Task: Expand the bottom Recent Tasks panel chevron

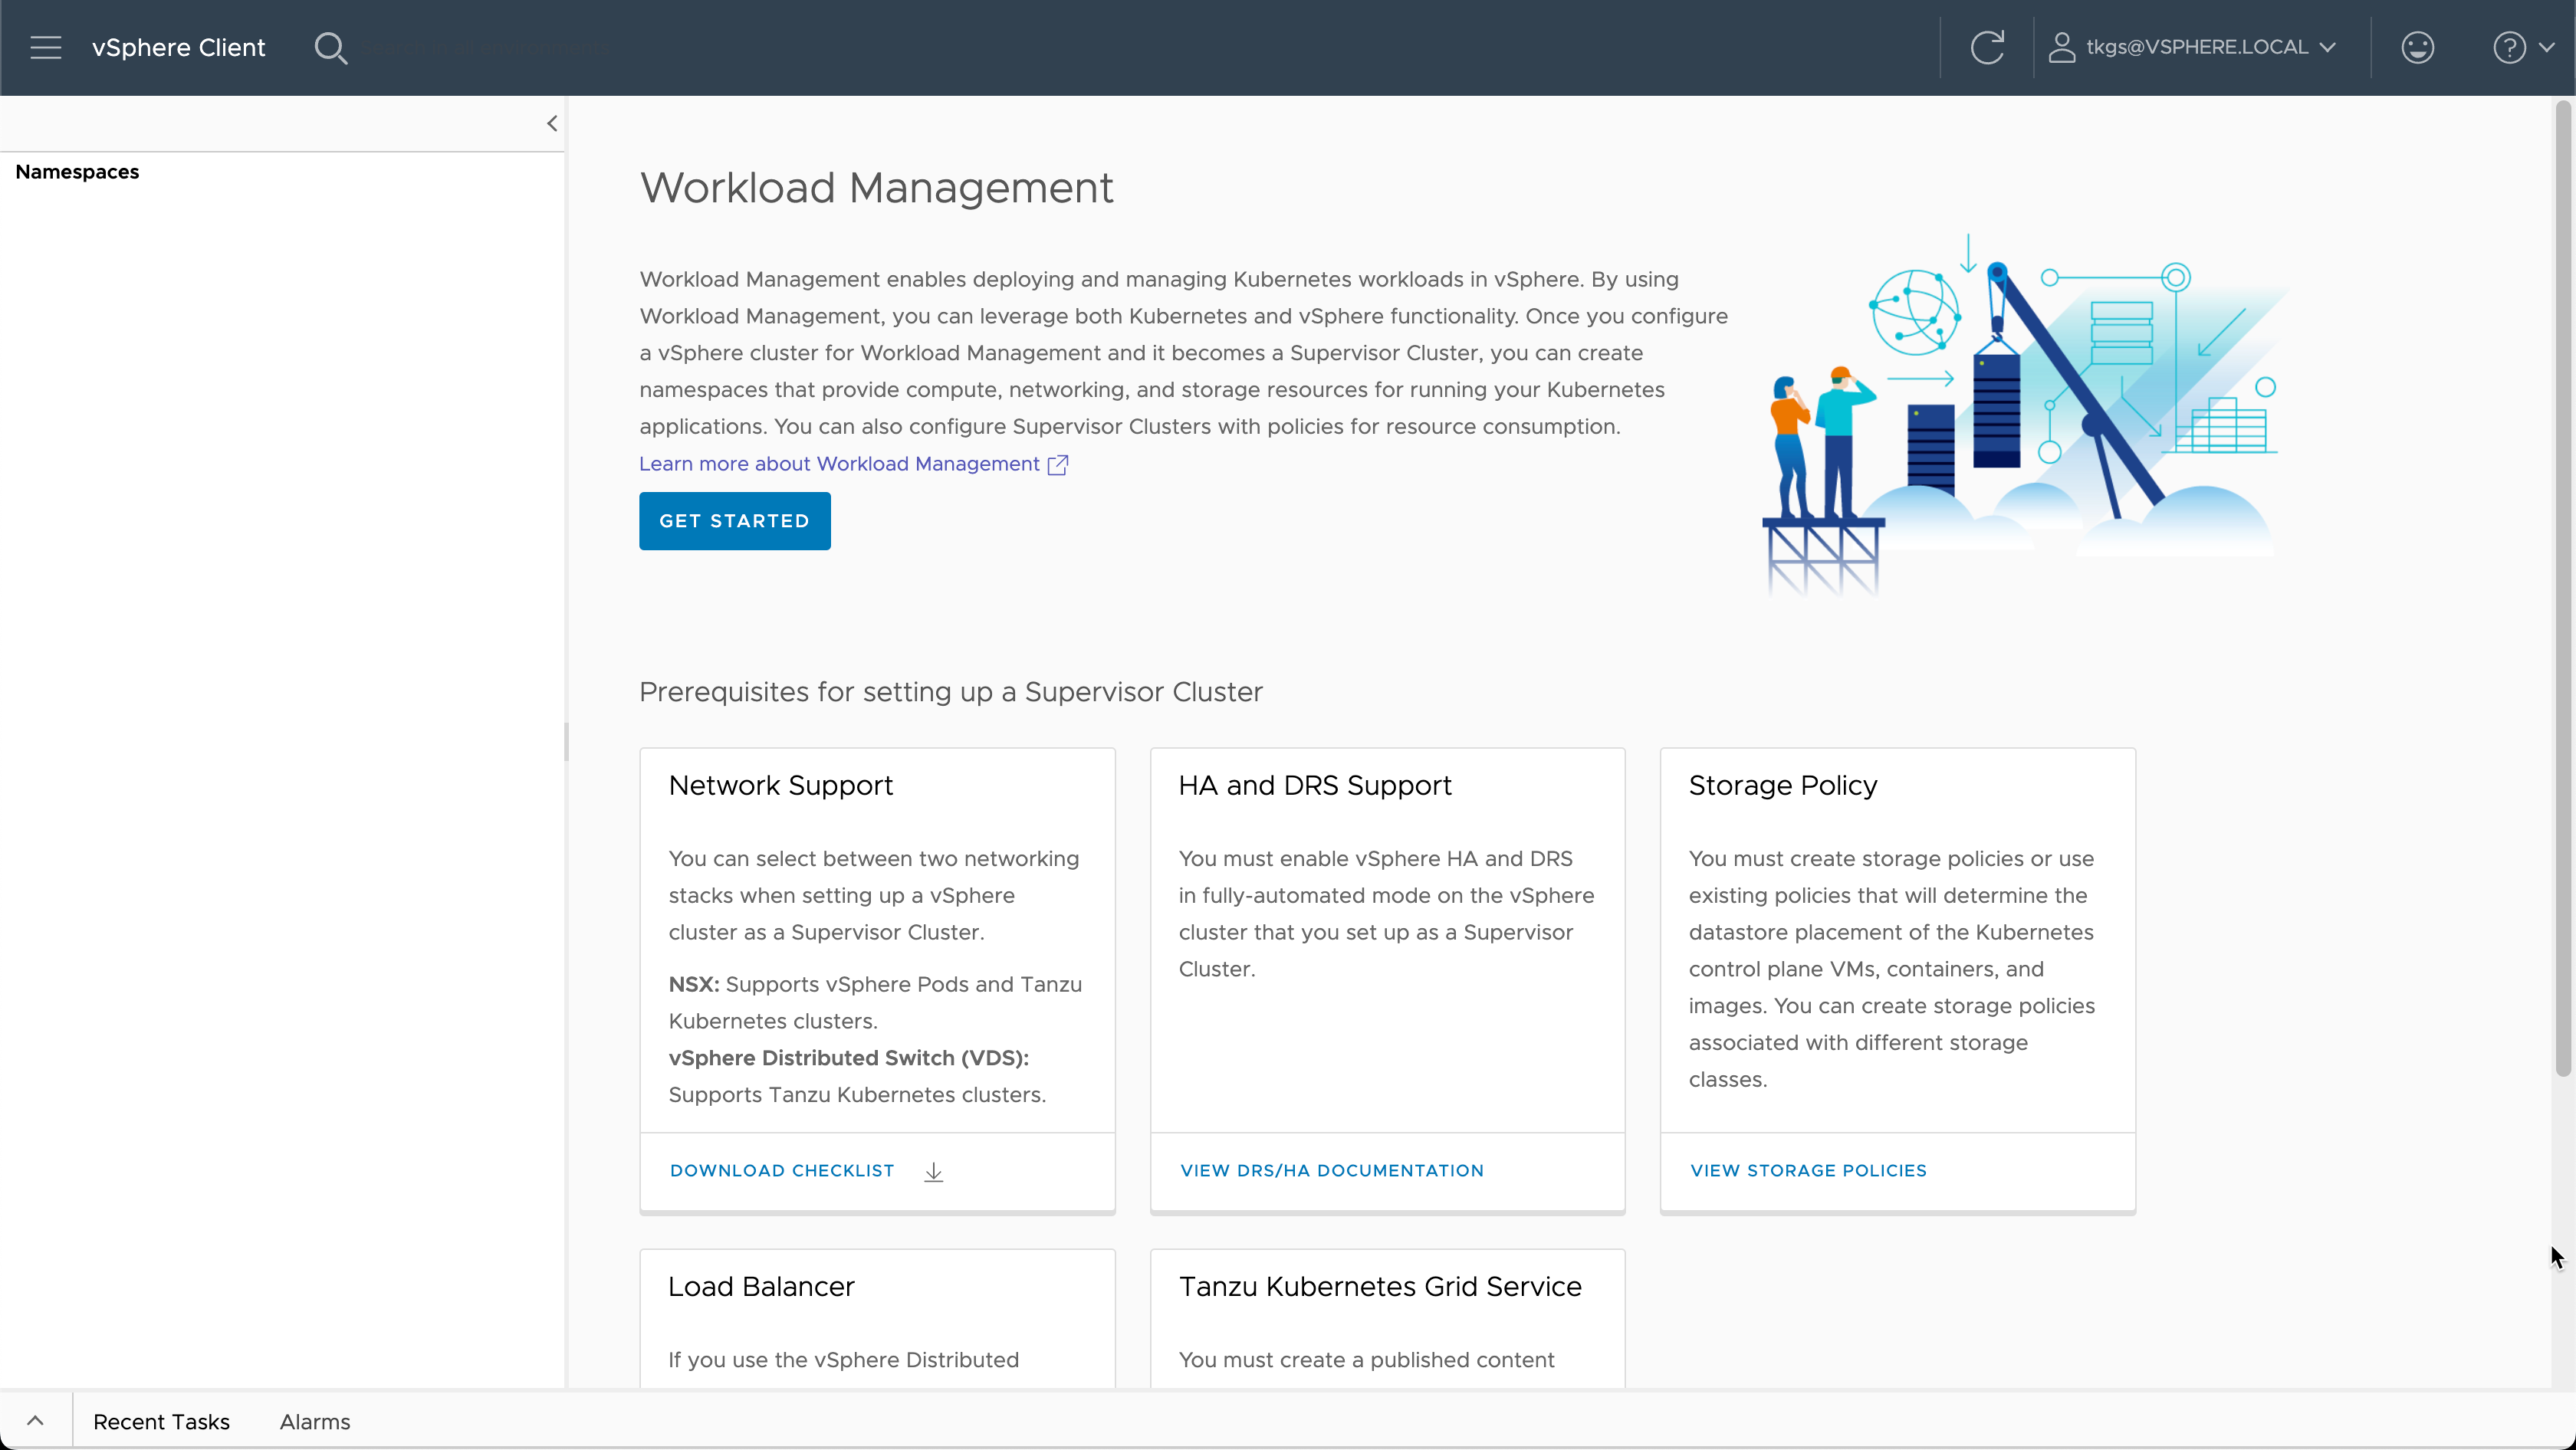Action: click(35, 1420)
